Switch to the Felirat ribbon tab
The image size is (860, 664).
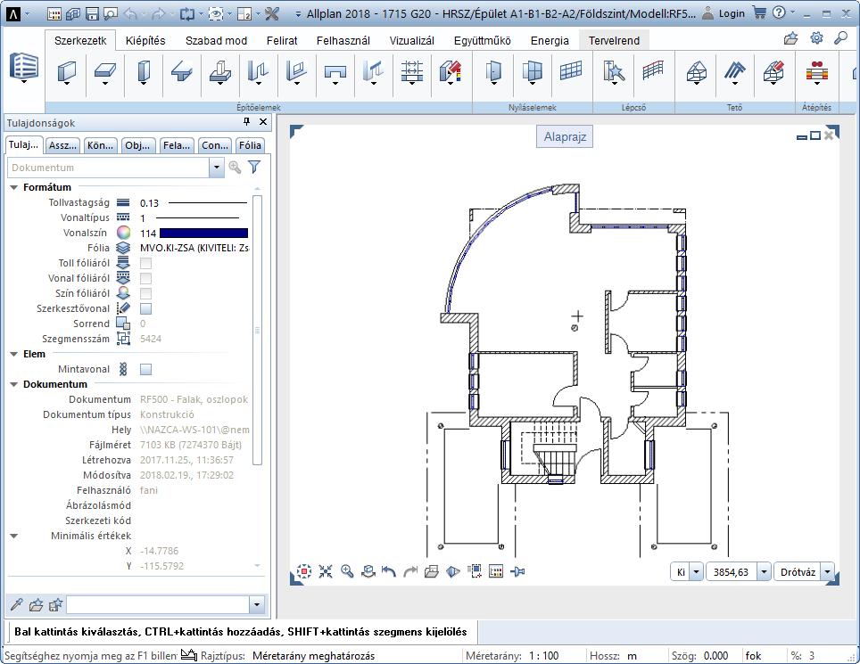point(282,40)
